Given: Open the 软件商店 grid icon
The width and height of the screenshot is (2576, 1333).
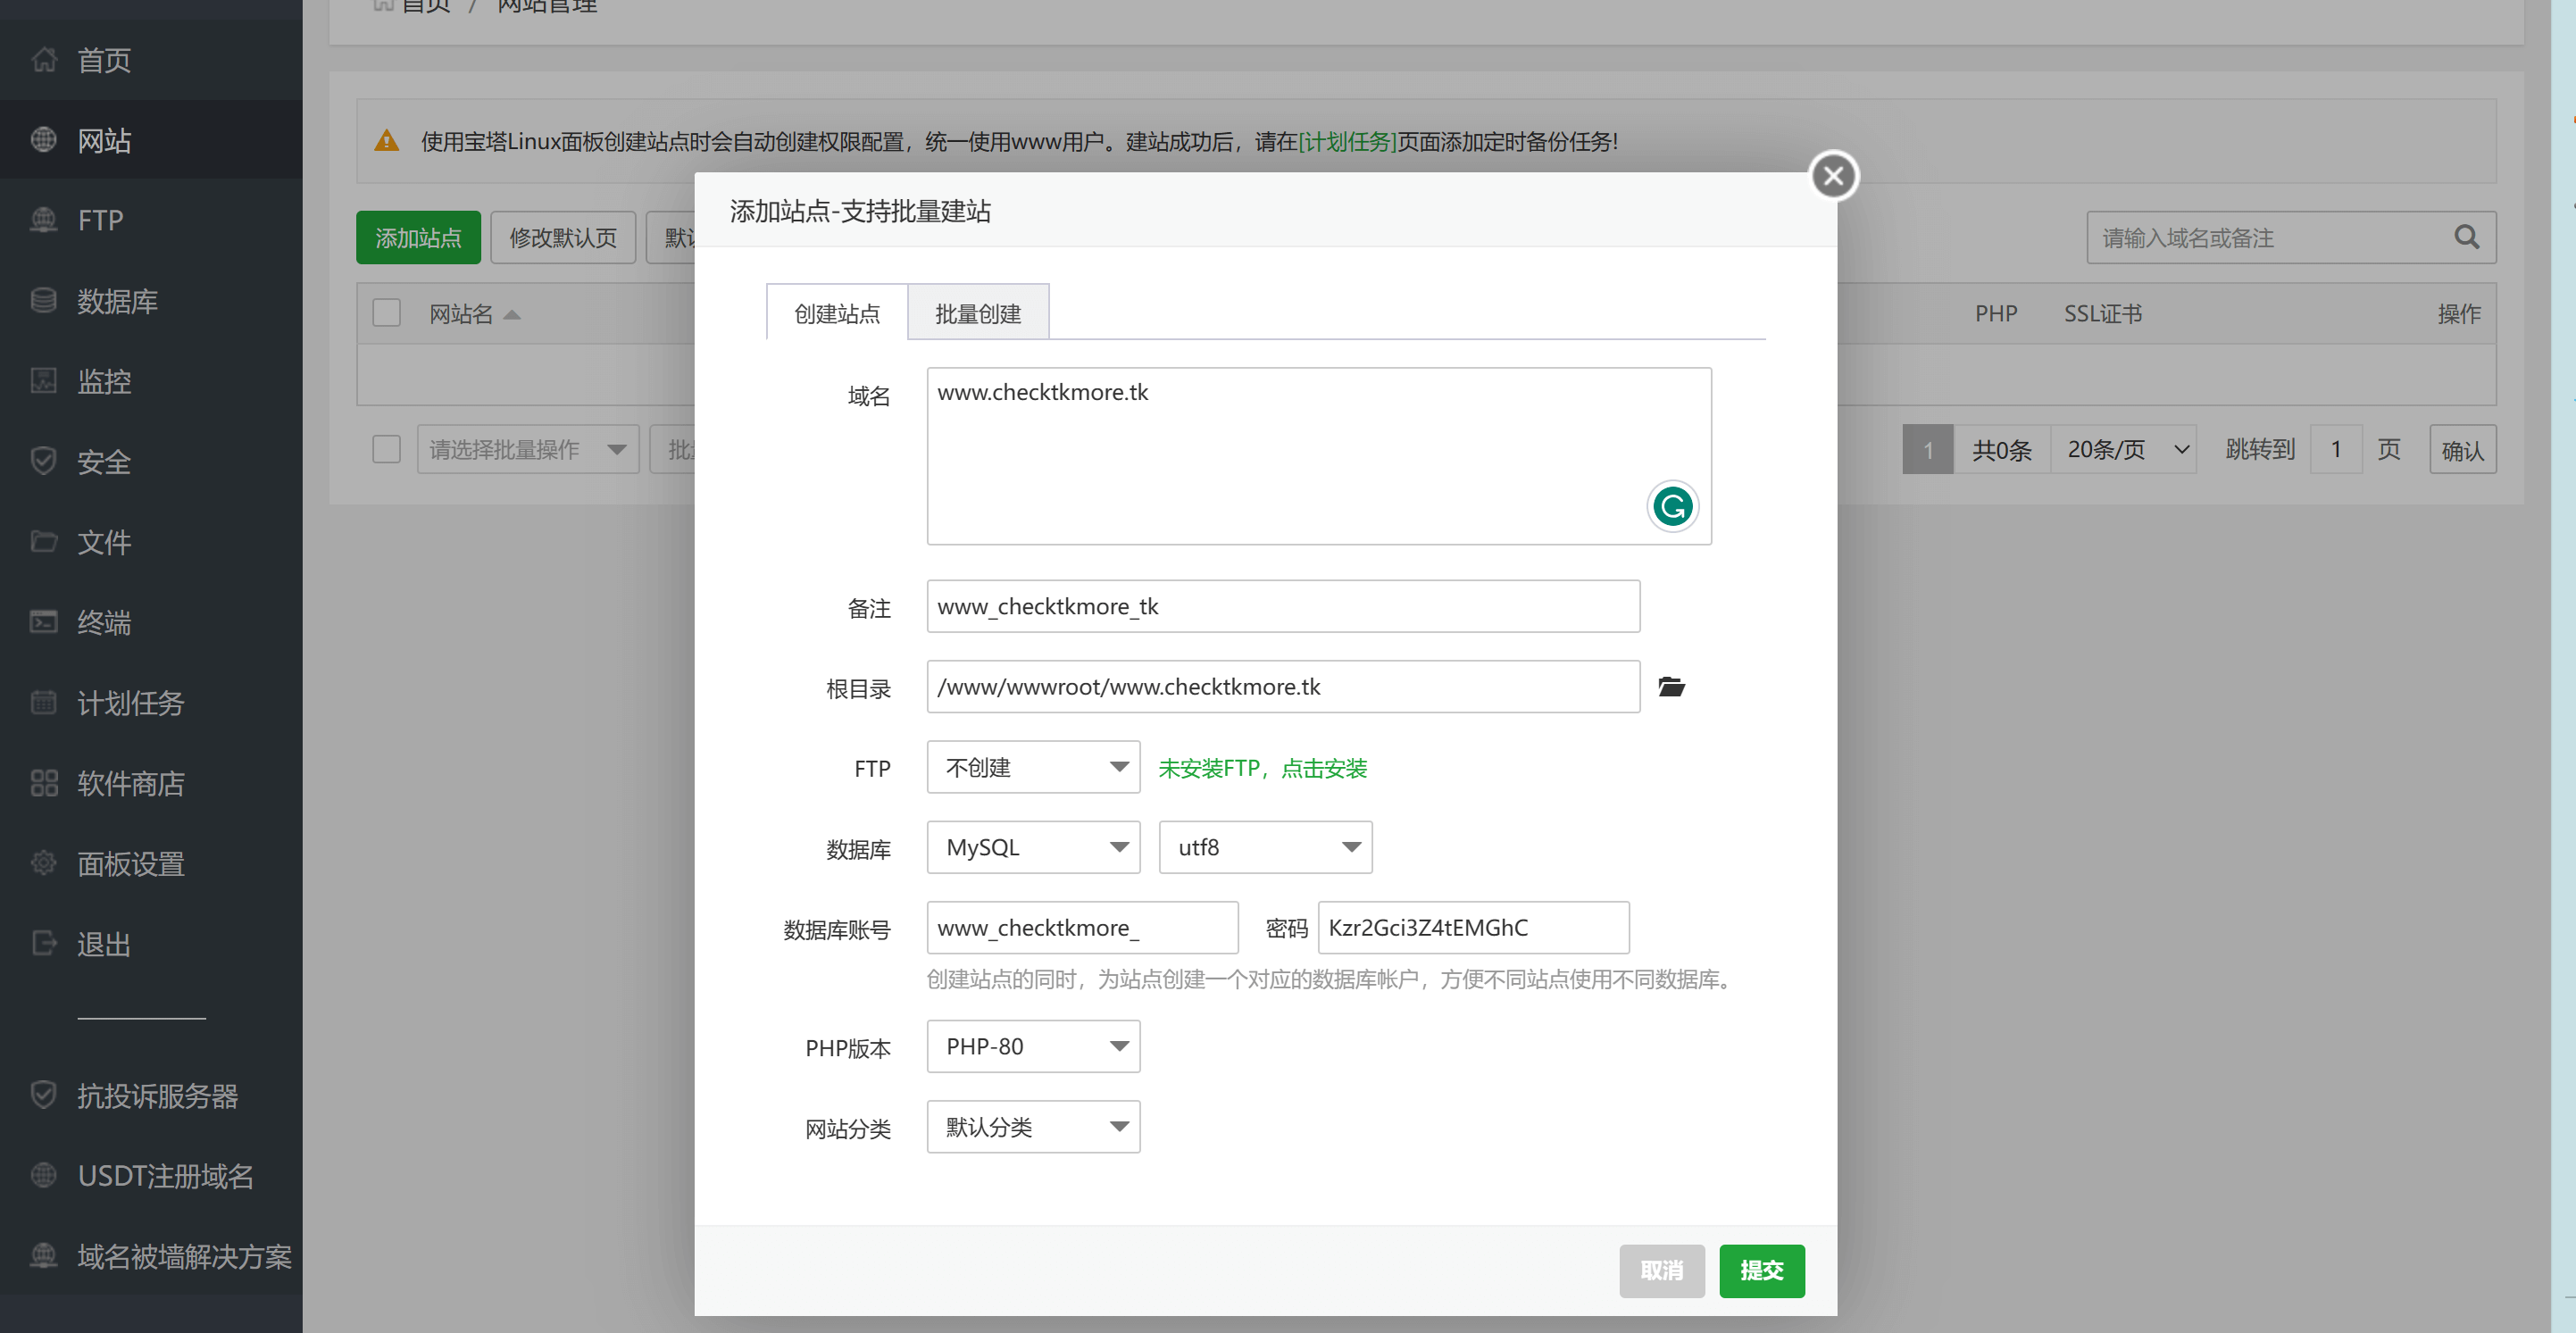Looking at the screenshot, I should [43, 783].
